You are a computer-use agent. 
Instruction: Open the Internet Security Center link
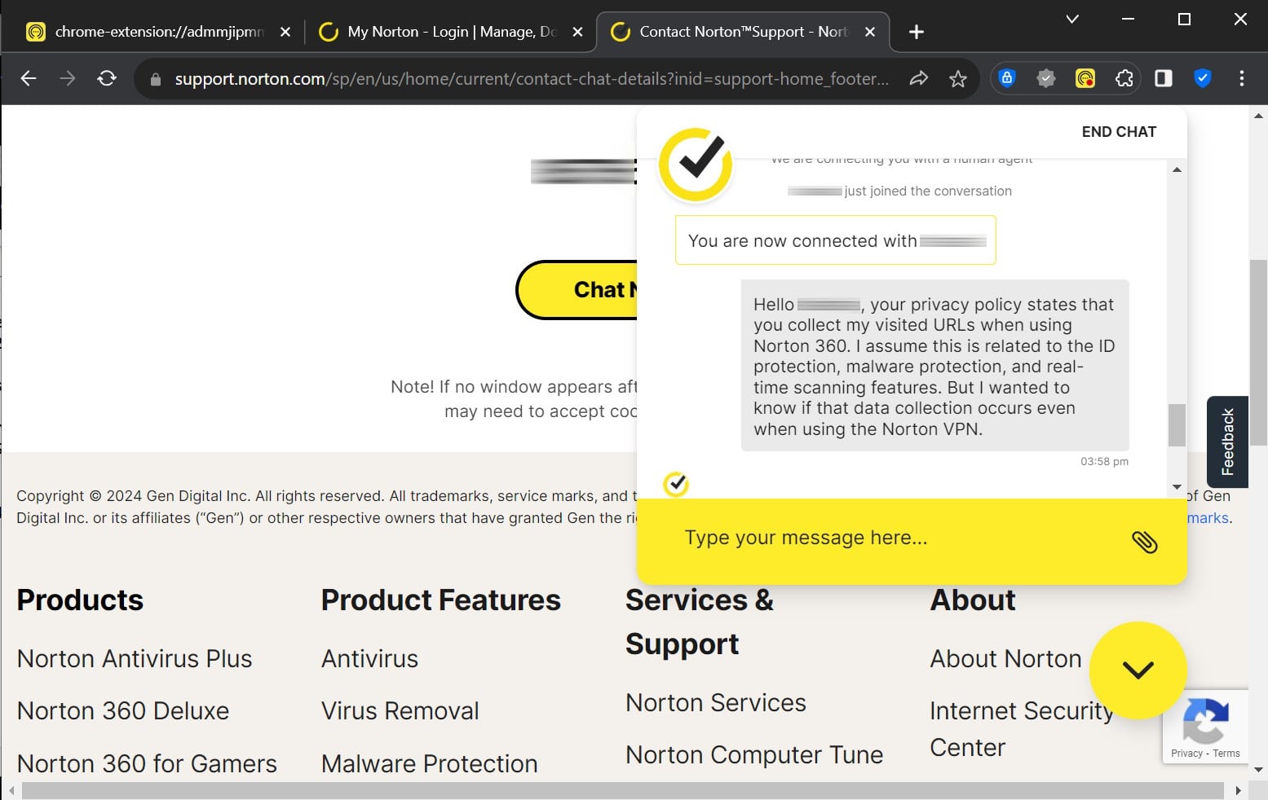click(x=1021, y=729)
